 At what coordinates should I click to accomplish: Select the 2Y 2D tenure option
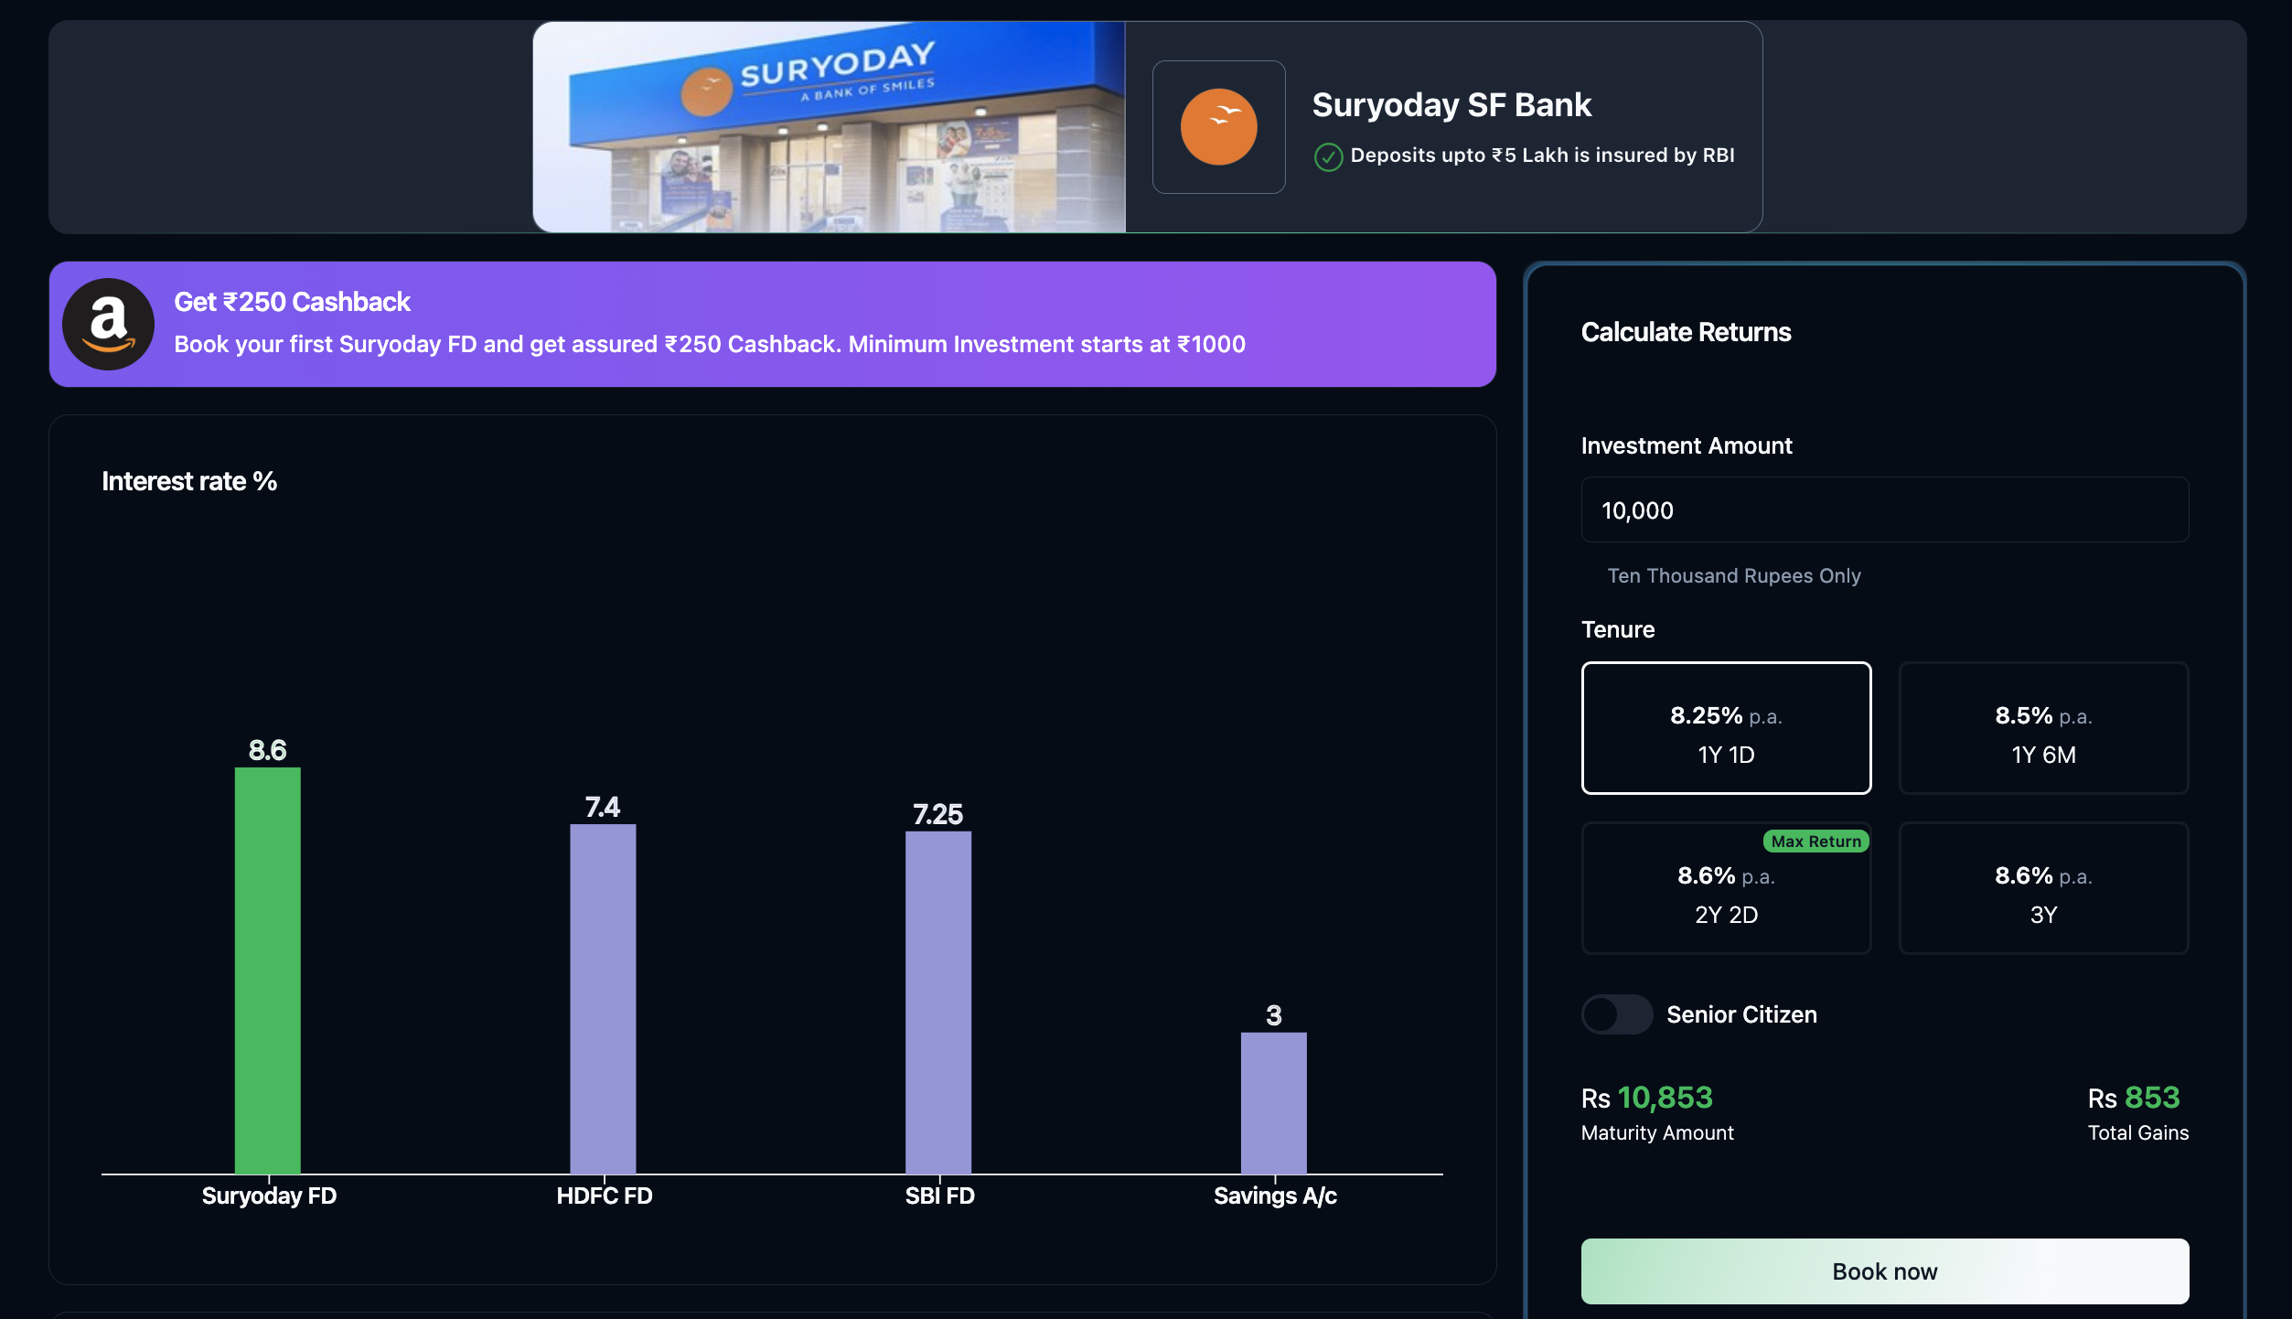tap(1726, 888)
